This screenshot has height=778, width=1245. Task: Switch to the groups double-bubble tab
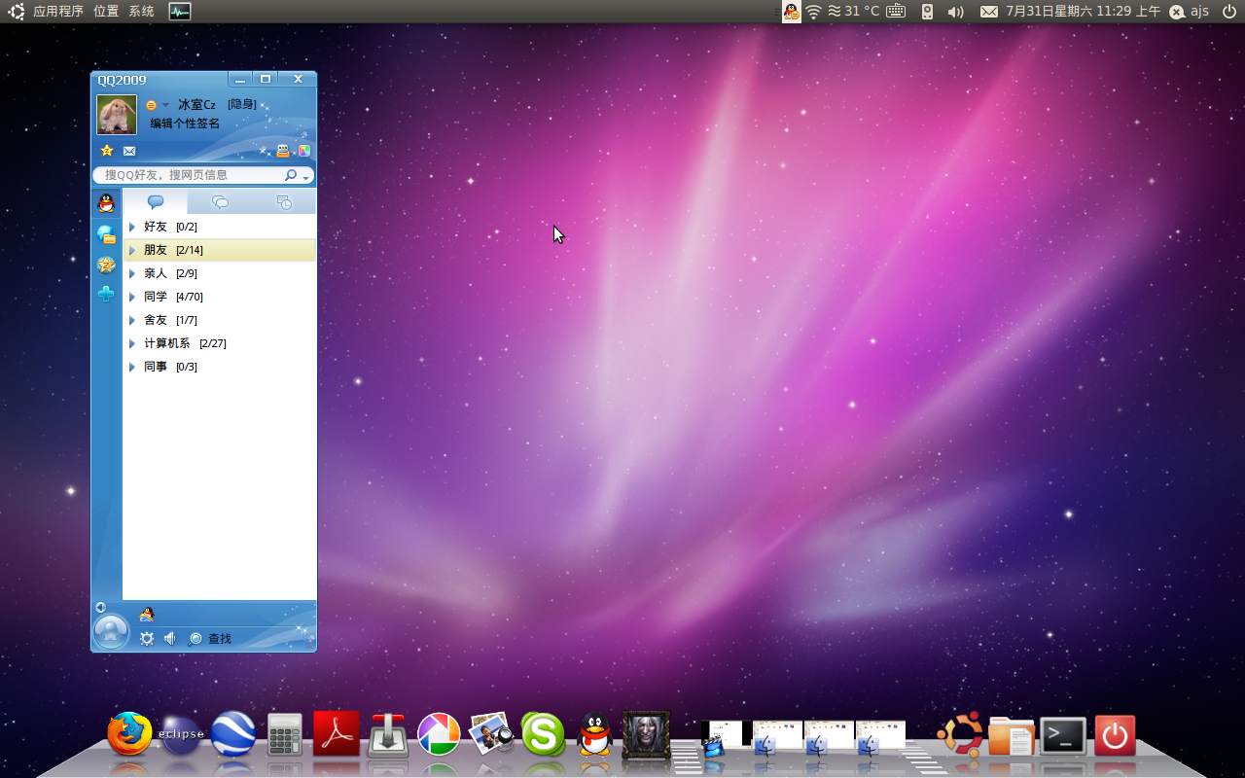(x=220, y=202)
